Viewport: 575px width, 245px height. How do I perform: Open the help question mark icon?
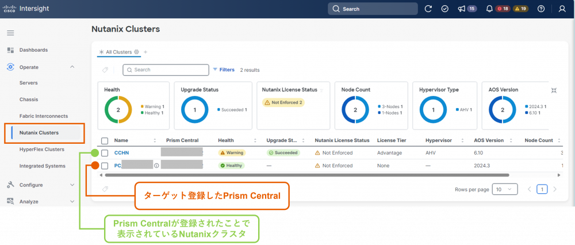tap(541, 9)
